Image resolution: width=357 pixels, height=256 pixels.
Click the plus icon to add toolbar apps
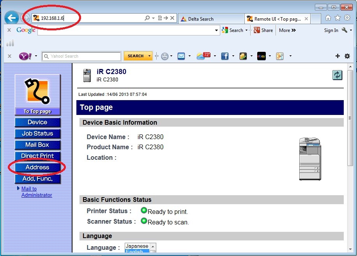click(x=338, y=56)
